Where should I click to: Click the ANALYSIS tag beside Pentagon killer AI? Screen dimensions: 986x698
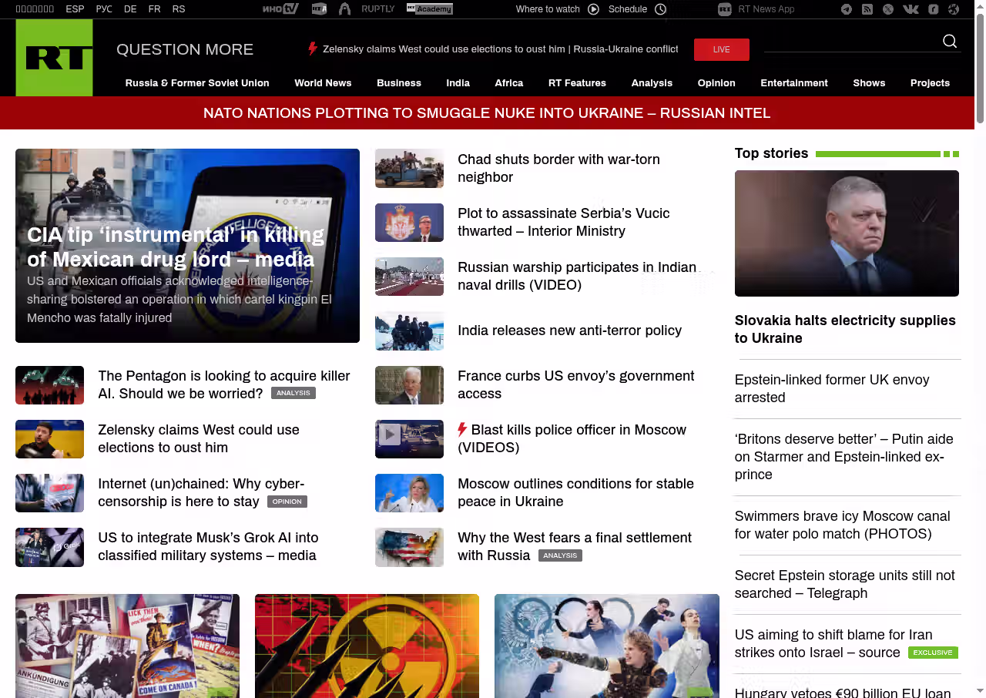coord(293,394)
